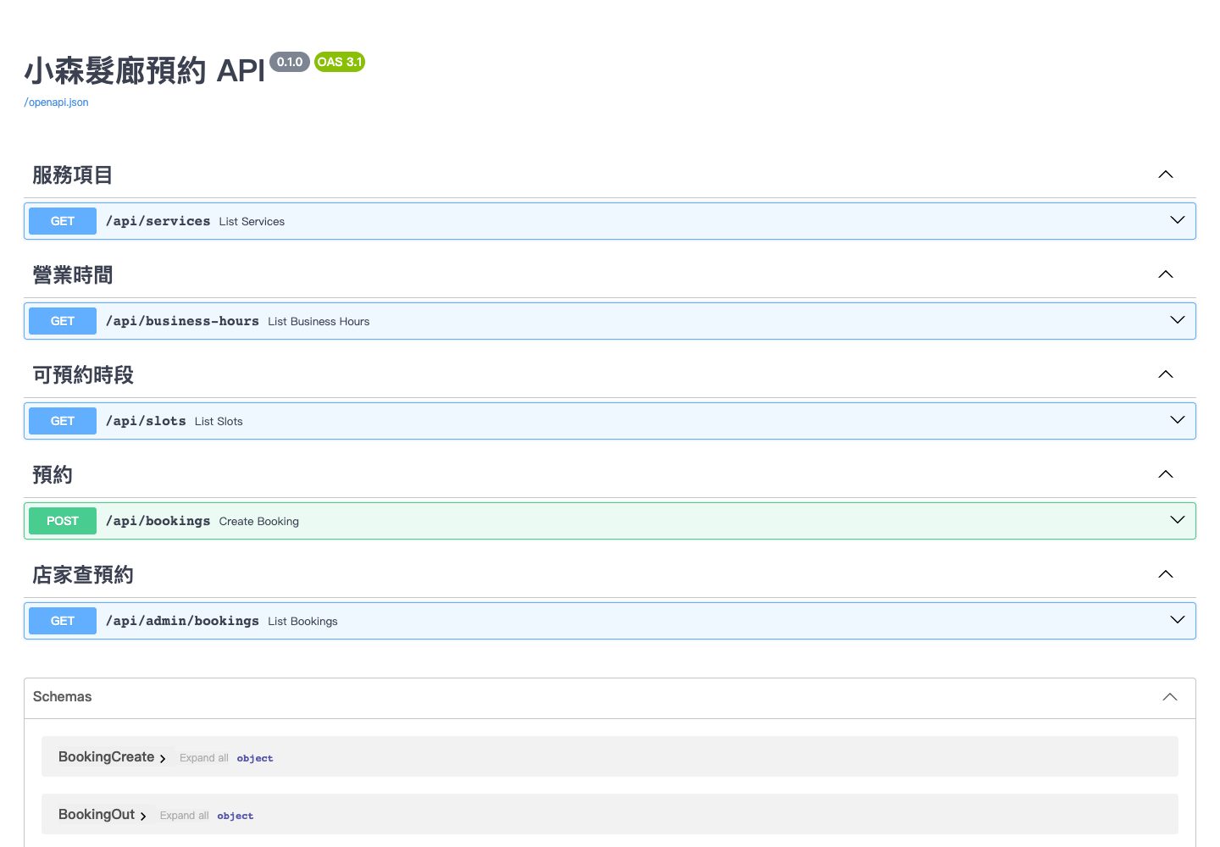This screenshot has height=847, width=1220.
Task: Click the 營業時間 tag heading
Action: (x=73, y=275)
